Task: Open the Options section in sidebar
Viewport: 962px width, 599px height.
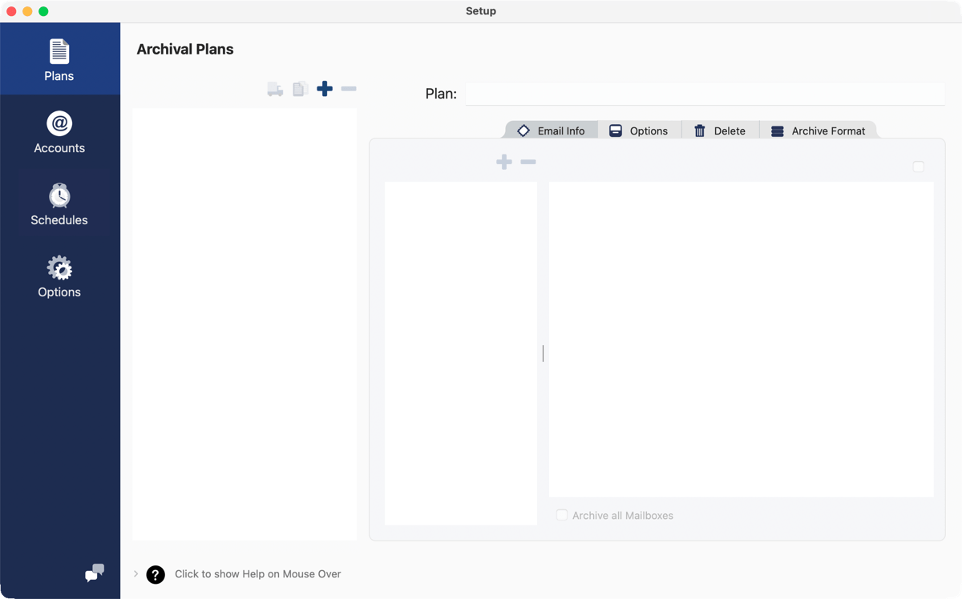Action: click(x=59, y=275)
